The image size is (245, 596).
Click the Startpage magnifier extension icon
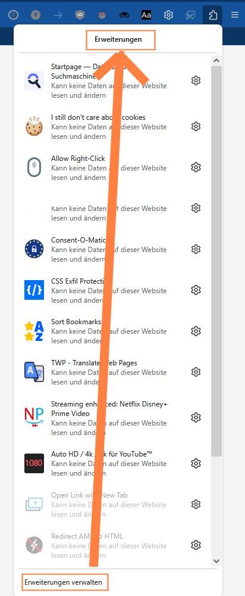(34, 80)
